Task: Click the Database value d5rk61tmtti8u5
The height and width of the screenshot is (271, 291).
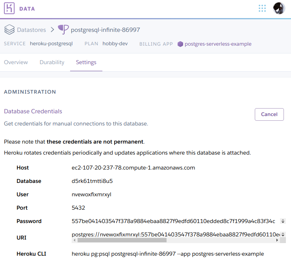Action: [x=92, y=181]
